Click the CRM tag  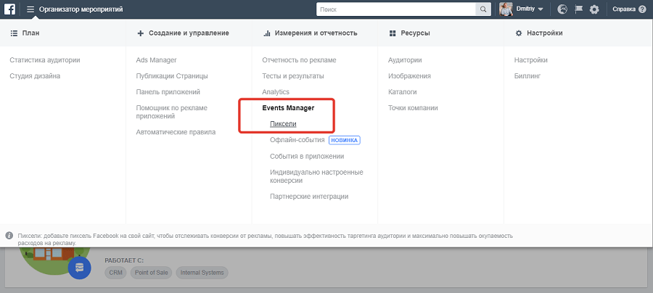(116, 273)
